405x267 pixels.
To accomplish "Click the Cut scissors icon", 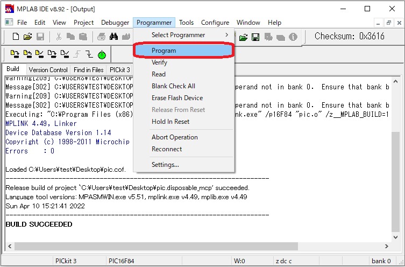I will tap(59, 37).
